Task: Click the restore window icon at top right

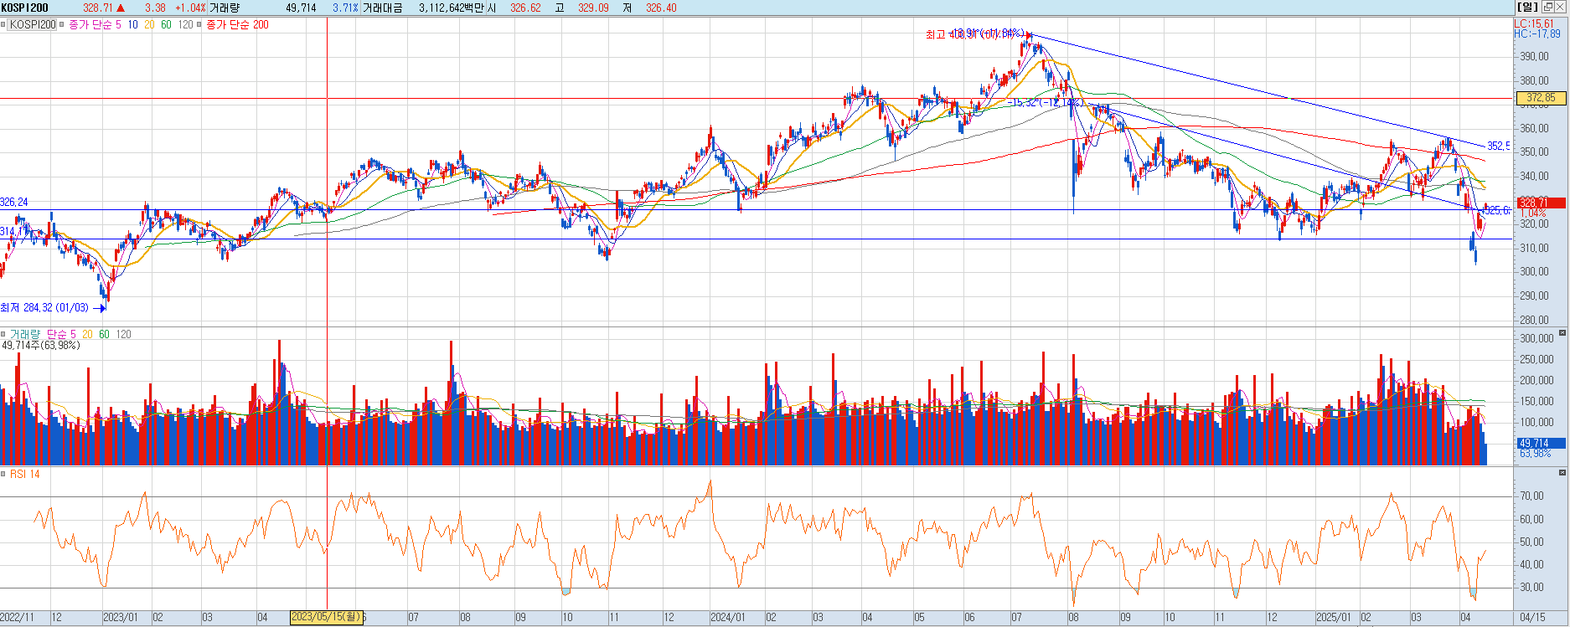Action: coord(1547,7)
